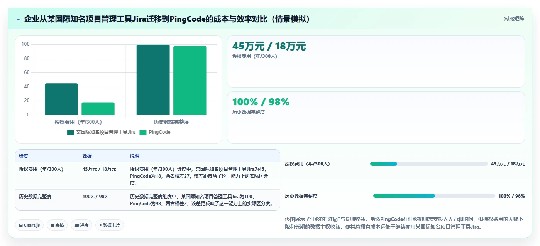This screenshot has height=246, width=540.
Task: Click the 45万元 / 18万元 data card value
Action: click(269, 46)
